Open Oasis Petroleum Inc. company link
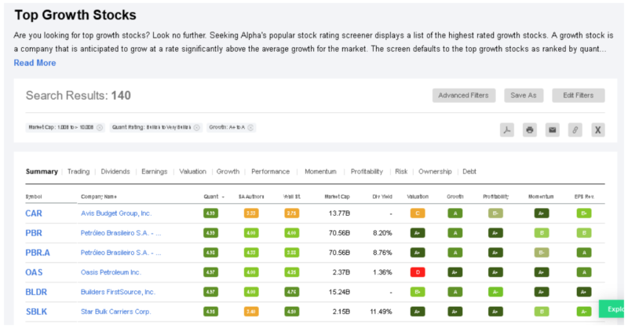Image resolution: width=628 pixels, height=328 pixels. point(111,272)
